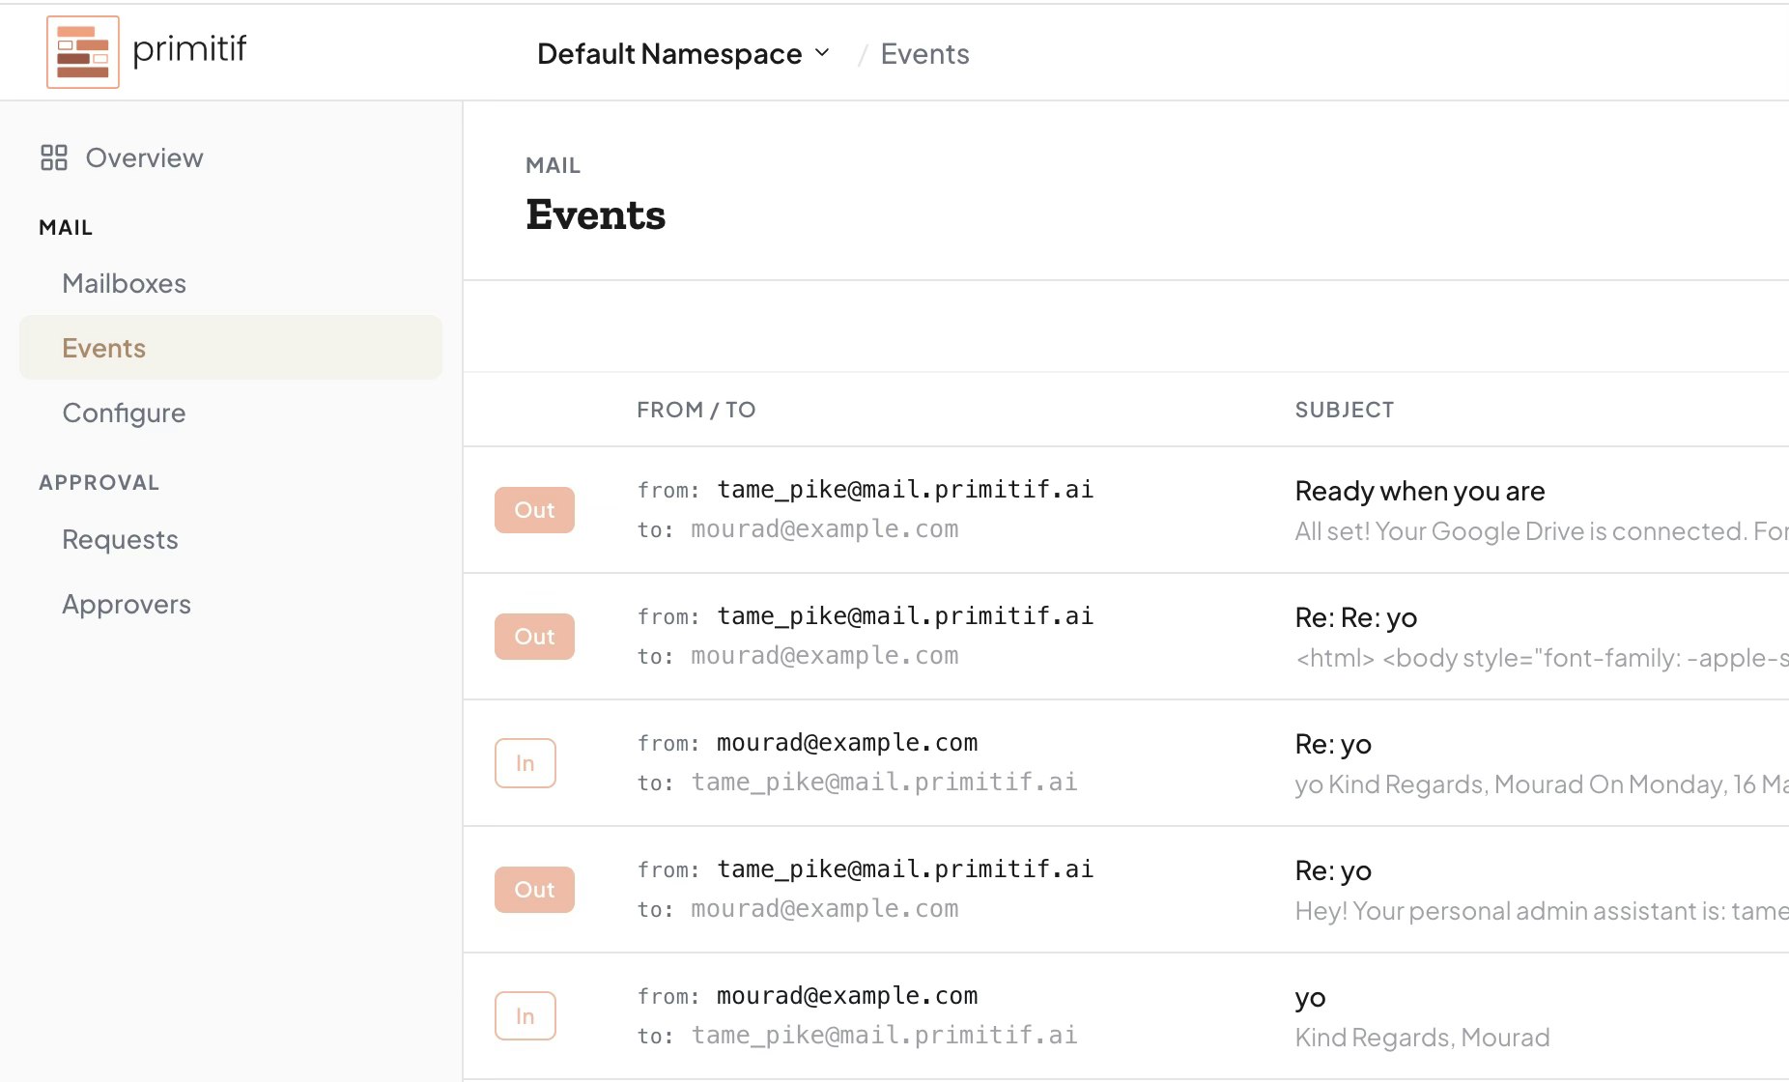This screenshot has height=1082, width=1789.
Task: Open Approvers under Approval
Action: 127,605
